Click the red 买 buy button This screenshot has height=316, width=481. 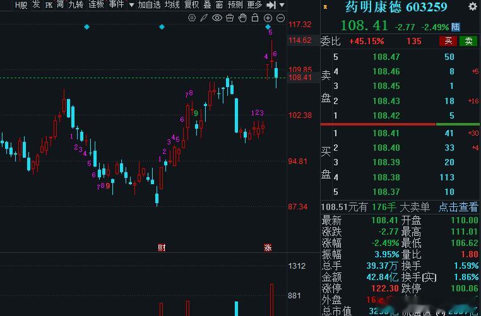448,41
